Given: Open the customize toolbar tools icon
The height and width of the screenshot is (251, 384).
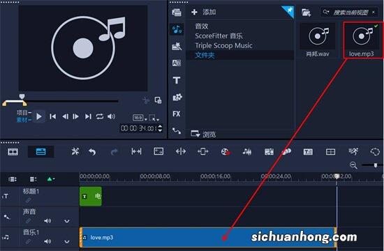Looking at the screenshot, I should tap(75, 152).
